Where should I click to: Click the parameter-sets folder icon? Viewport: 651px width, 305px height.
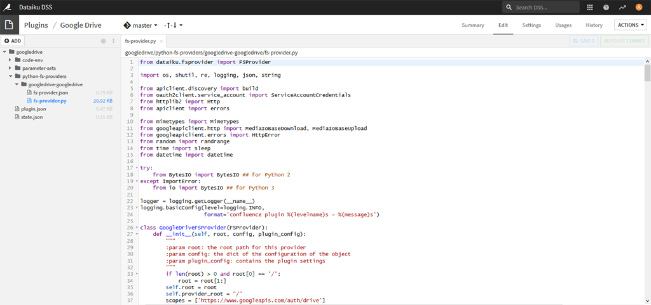(x=18, y=68)
